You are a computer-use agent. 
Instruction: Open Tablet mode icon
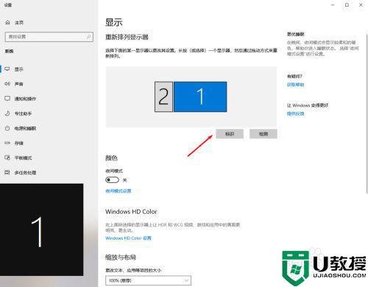(7, 158)
